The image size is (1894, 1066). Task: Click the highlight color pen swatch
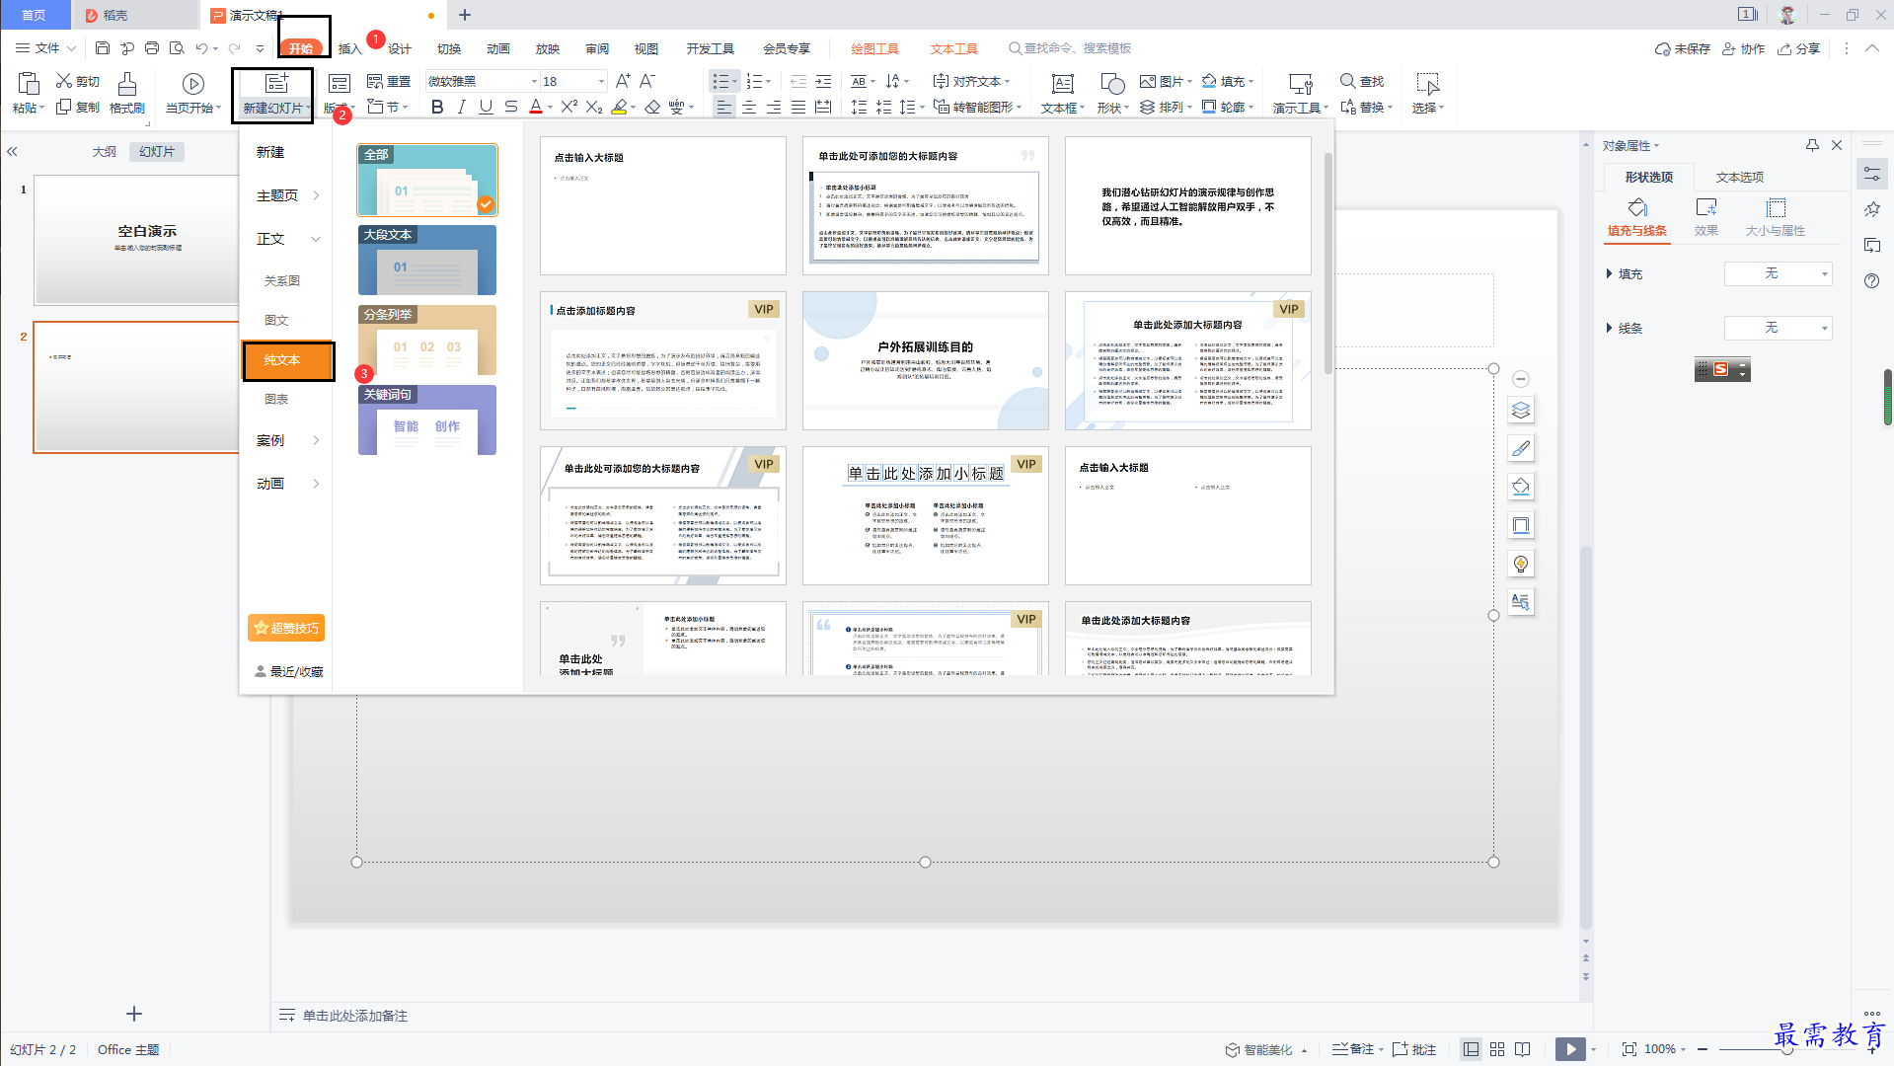coord(619,107)
